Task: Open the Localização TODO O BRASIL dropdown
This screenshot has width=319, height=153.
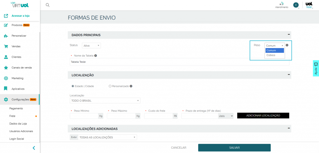Action: coord(105,101)
